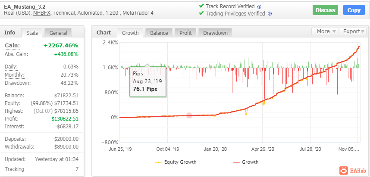The height and width of the screenshot is (177, 370).
Task: Open the Drawdown chart tab
Action: (215, 33)
